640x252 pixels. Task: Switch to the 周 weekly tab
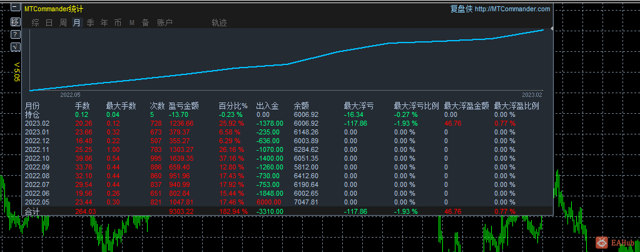point(63,23)
